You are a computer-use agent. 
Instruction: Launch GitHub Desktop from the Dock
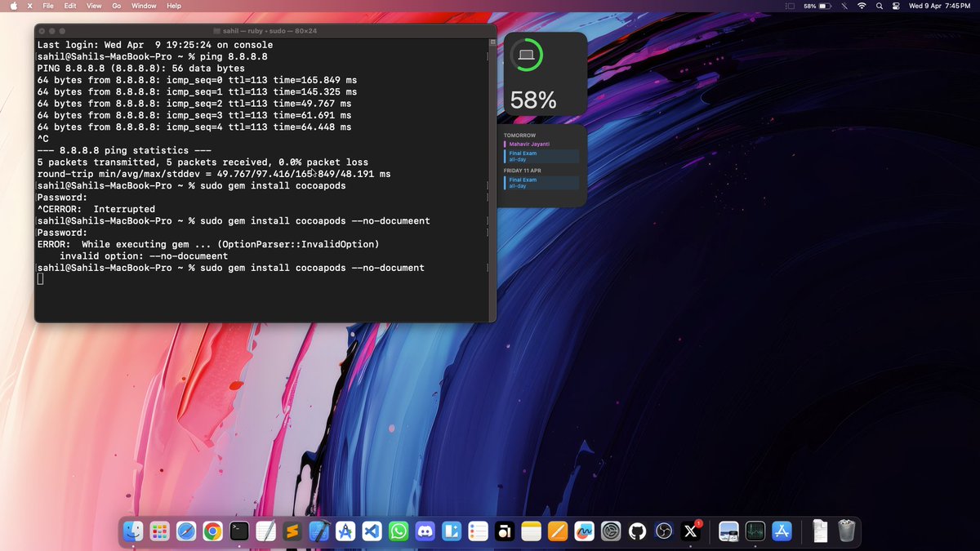(x=638, y=531)
